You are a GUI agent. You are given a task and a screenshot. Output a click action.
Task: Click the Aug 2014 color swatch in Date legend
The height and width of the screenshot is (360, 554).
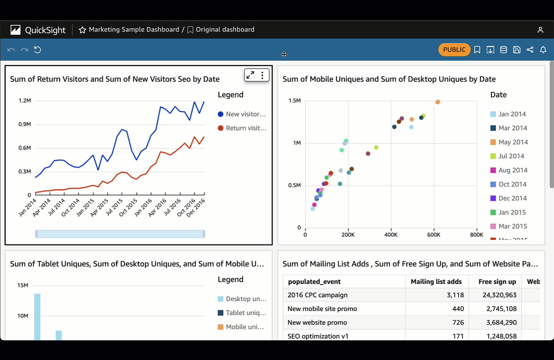coord(493,170)
